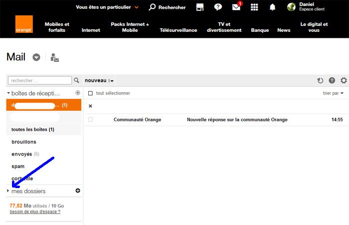Click the Mail heading

click(x=16, y=57)
